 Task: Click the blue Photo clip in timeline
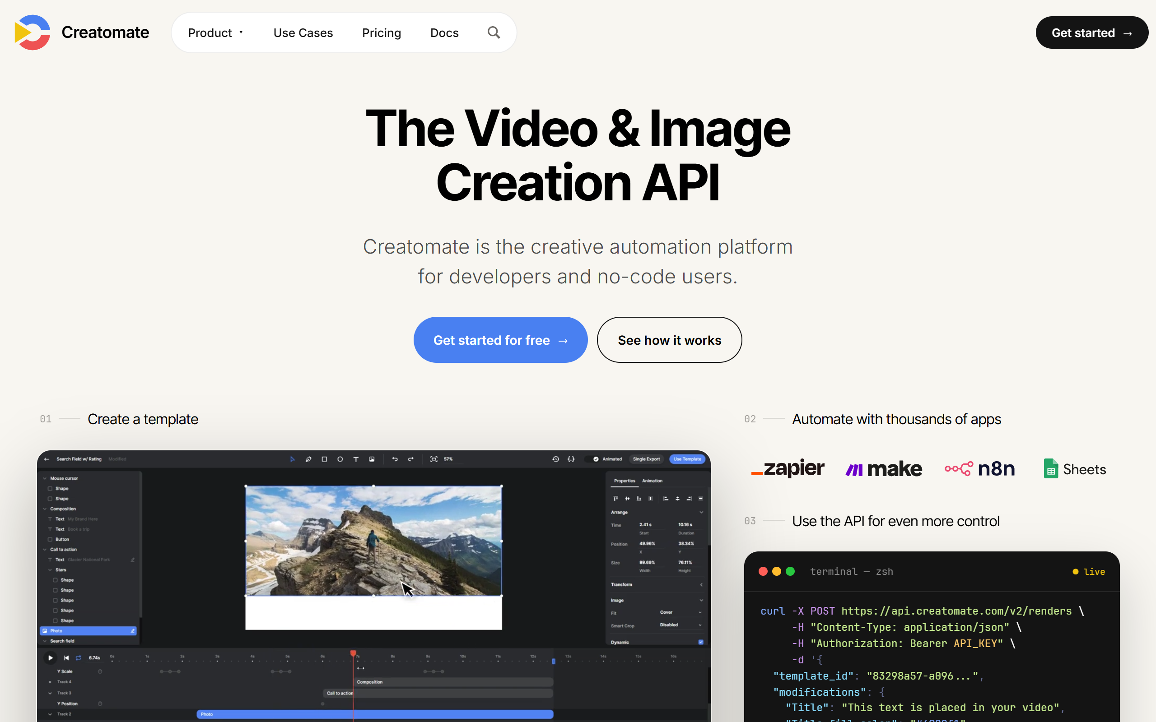375,714
